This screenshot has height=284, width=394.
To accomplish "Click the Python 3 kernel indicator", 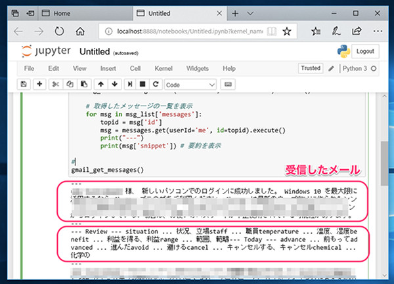I will [x=359, y=68].
